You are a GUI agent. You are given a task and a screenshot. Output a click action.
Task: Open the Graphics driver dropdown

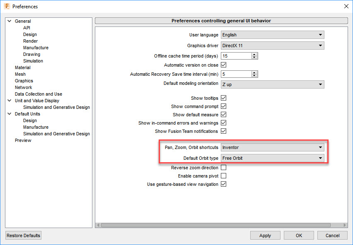321,46
